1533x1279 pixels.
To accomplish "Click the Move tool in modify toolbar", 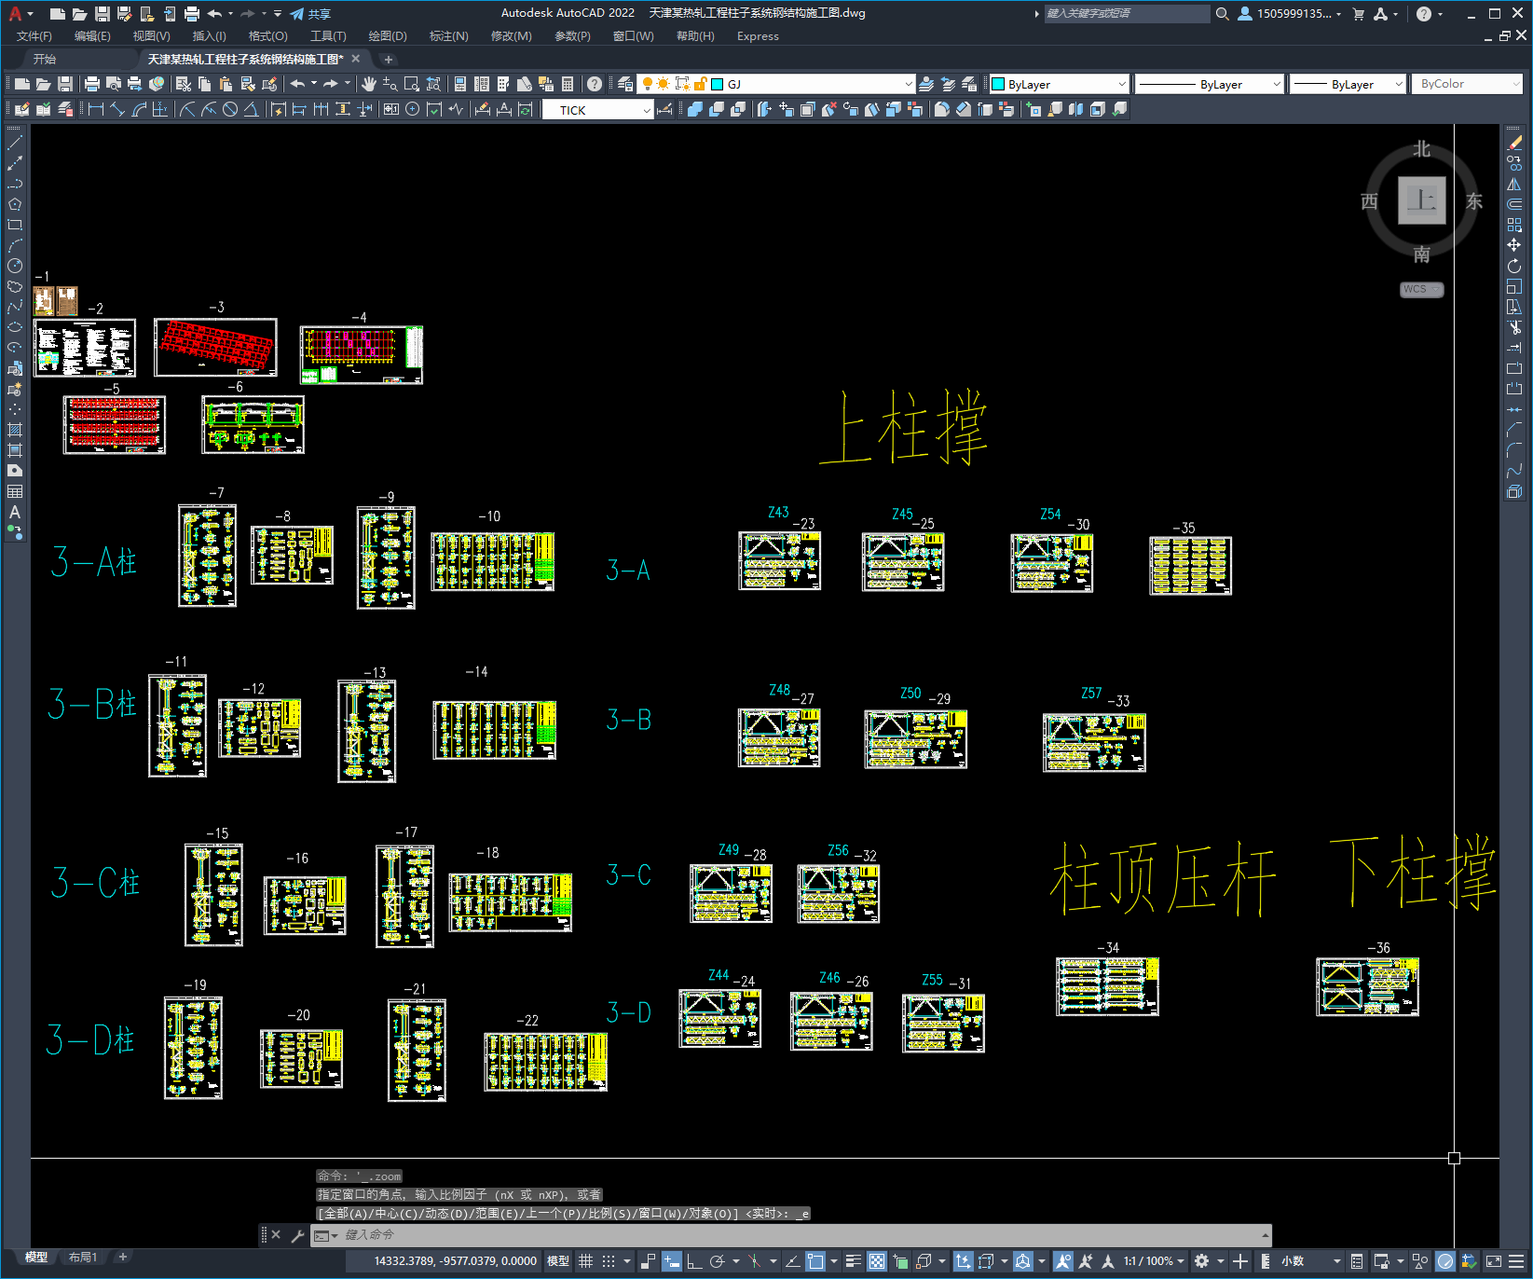I will pyautogui.click(x=1514, y=245).
